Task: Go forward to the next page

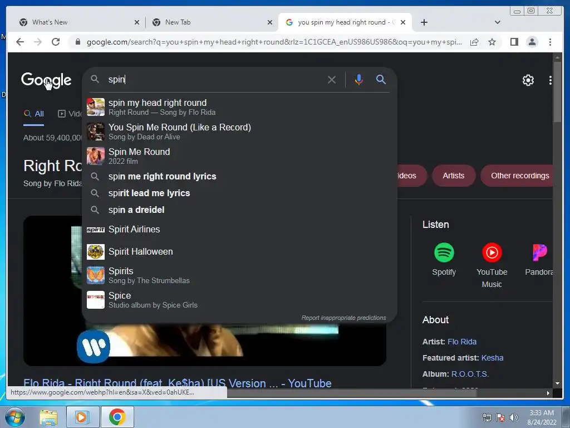Action: (x=38, y=42)
